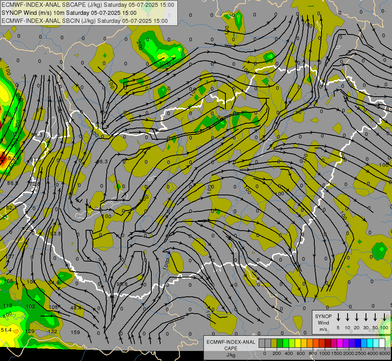This screenshot has width=392, height=361.
Task: Click the 58.3 value on the map
Action: coord(37,135)
